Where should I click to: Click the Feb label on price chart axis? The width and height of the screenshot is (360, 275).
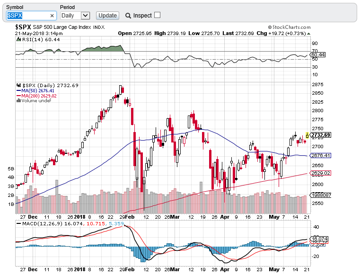(x=130, y=217)
